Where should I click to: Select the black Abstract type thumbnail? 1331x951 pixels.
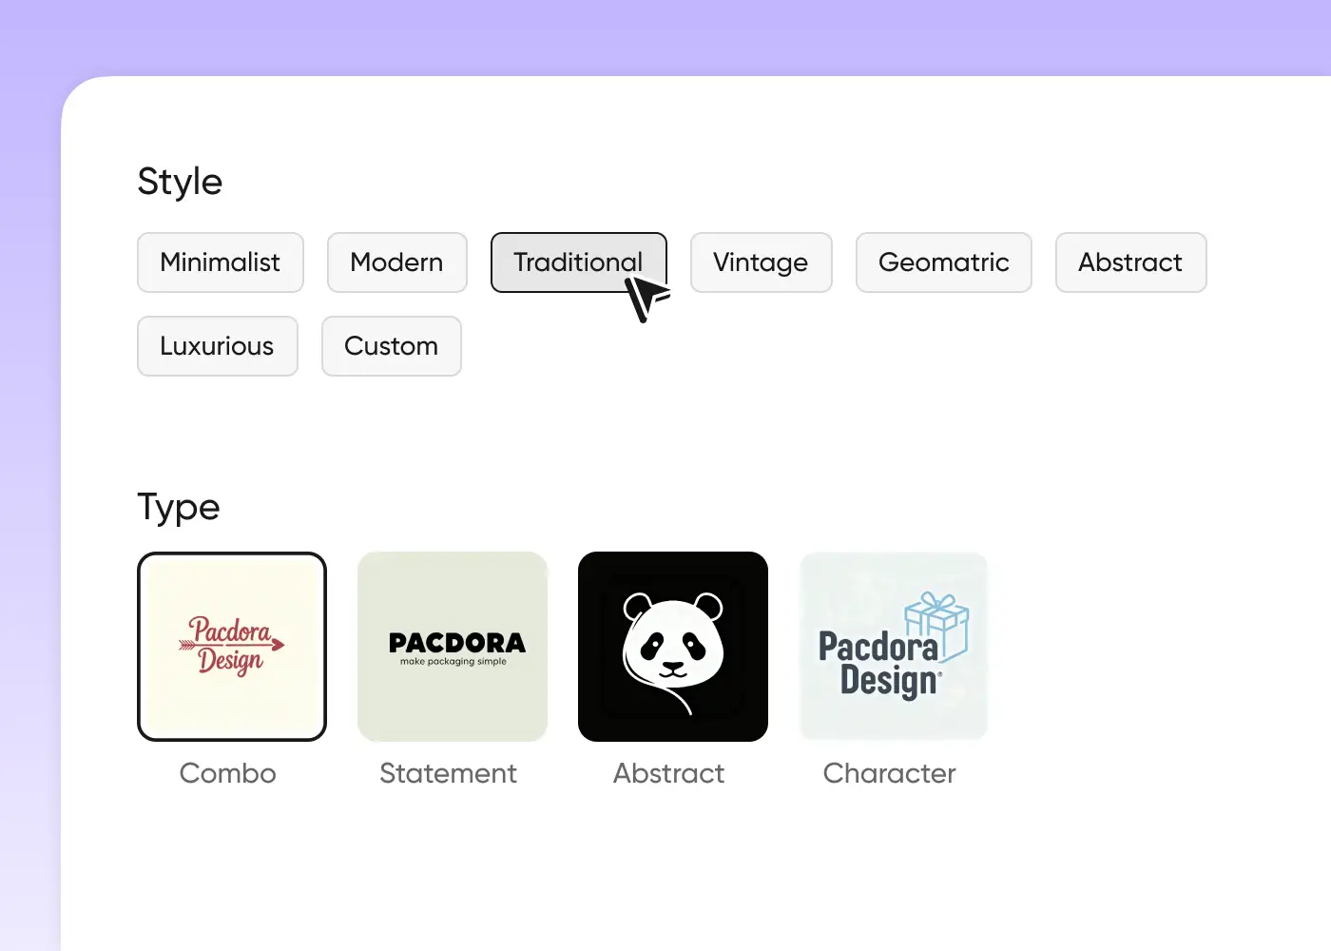tap(673, 647)
